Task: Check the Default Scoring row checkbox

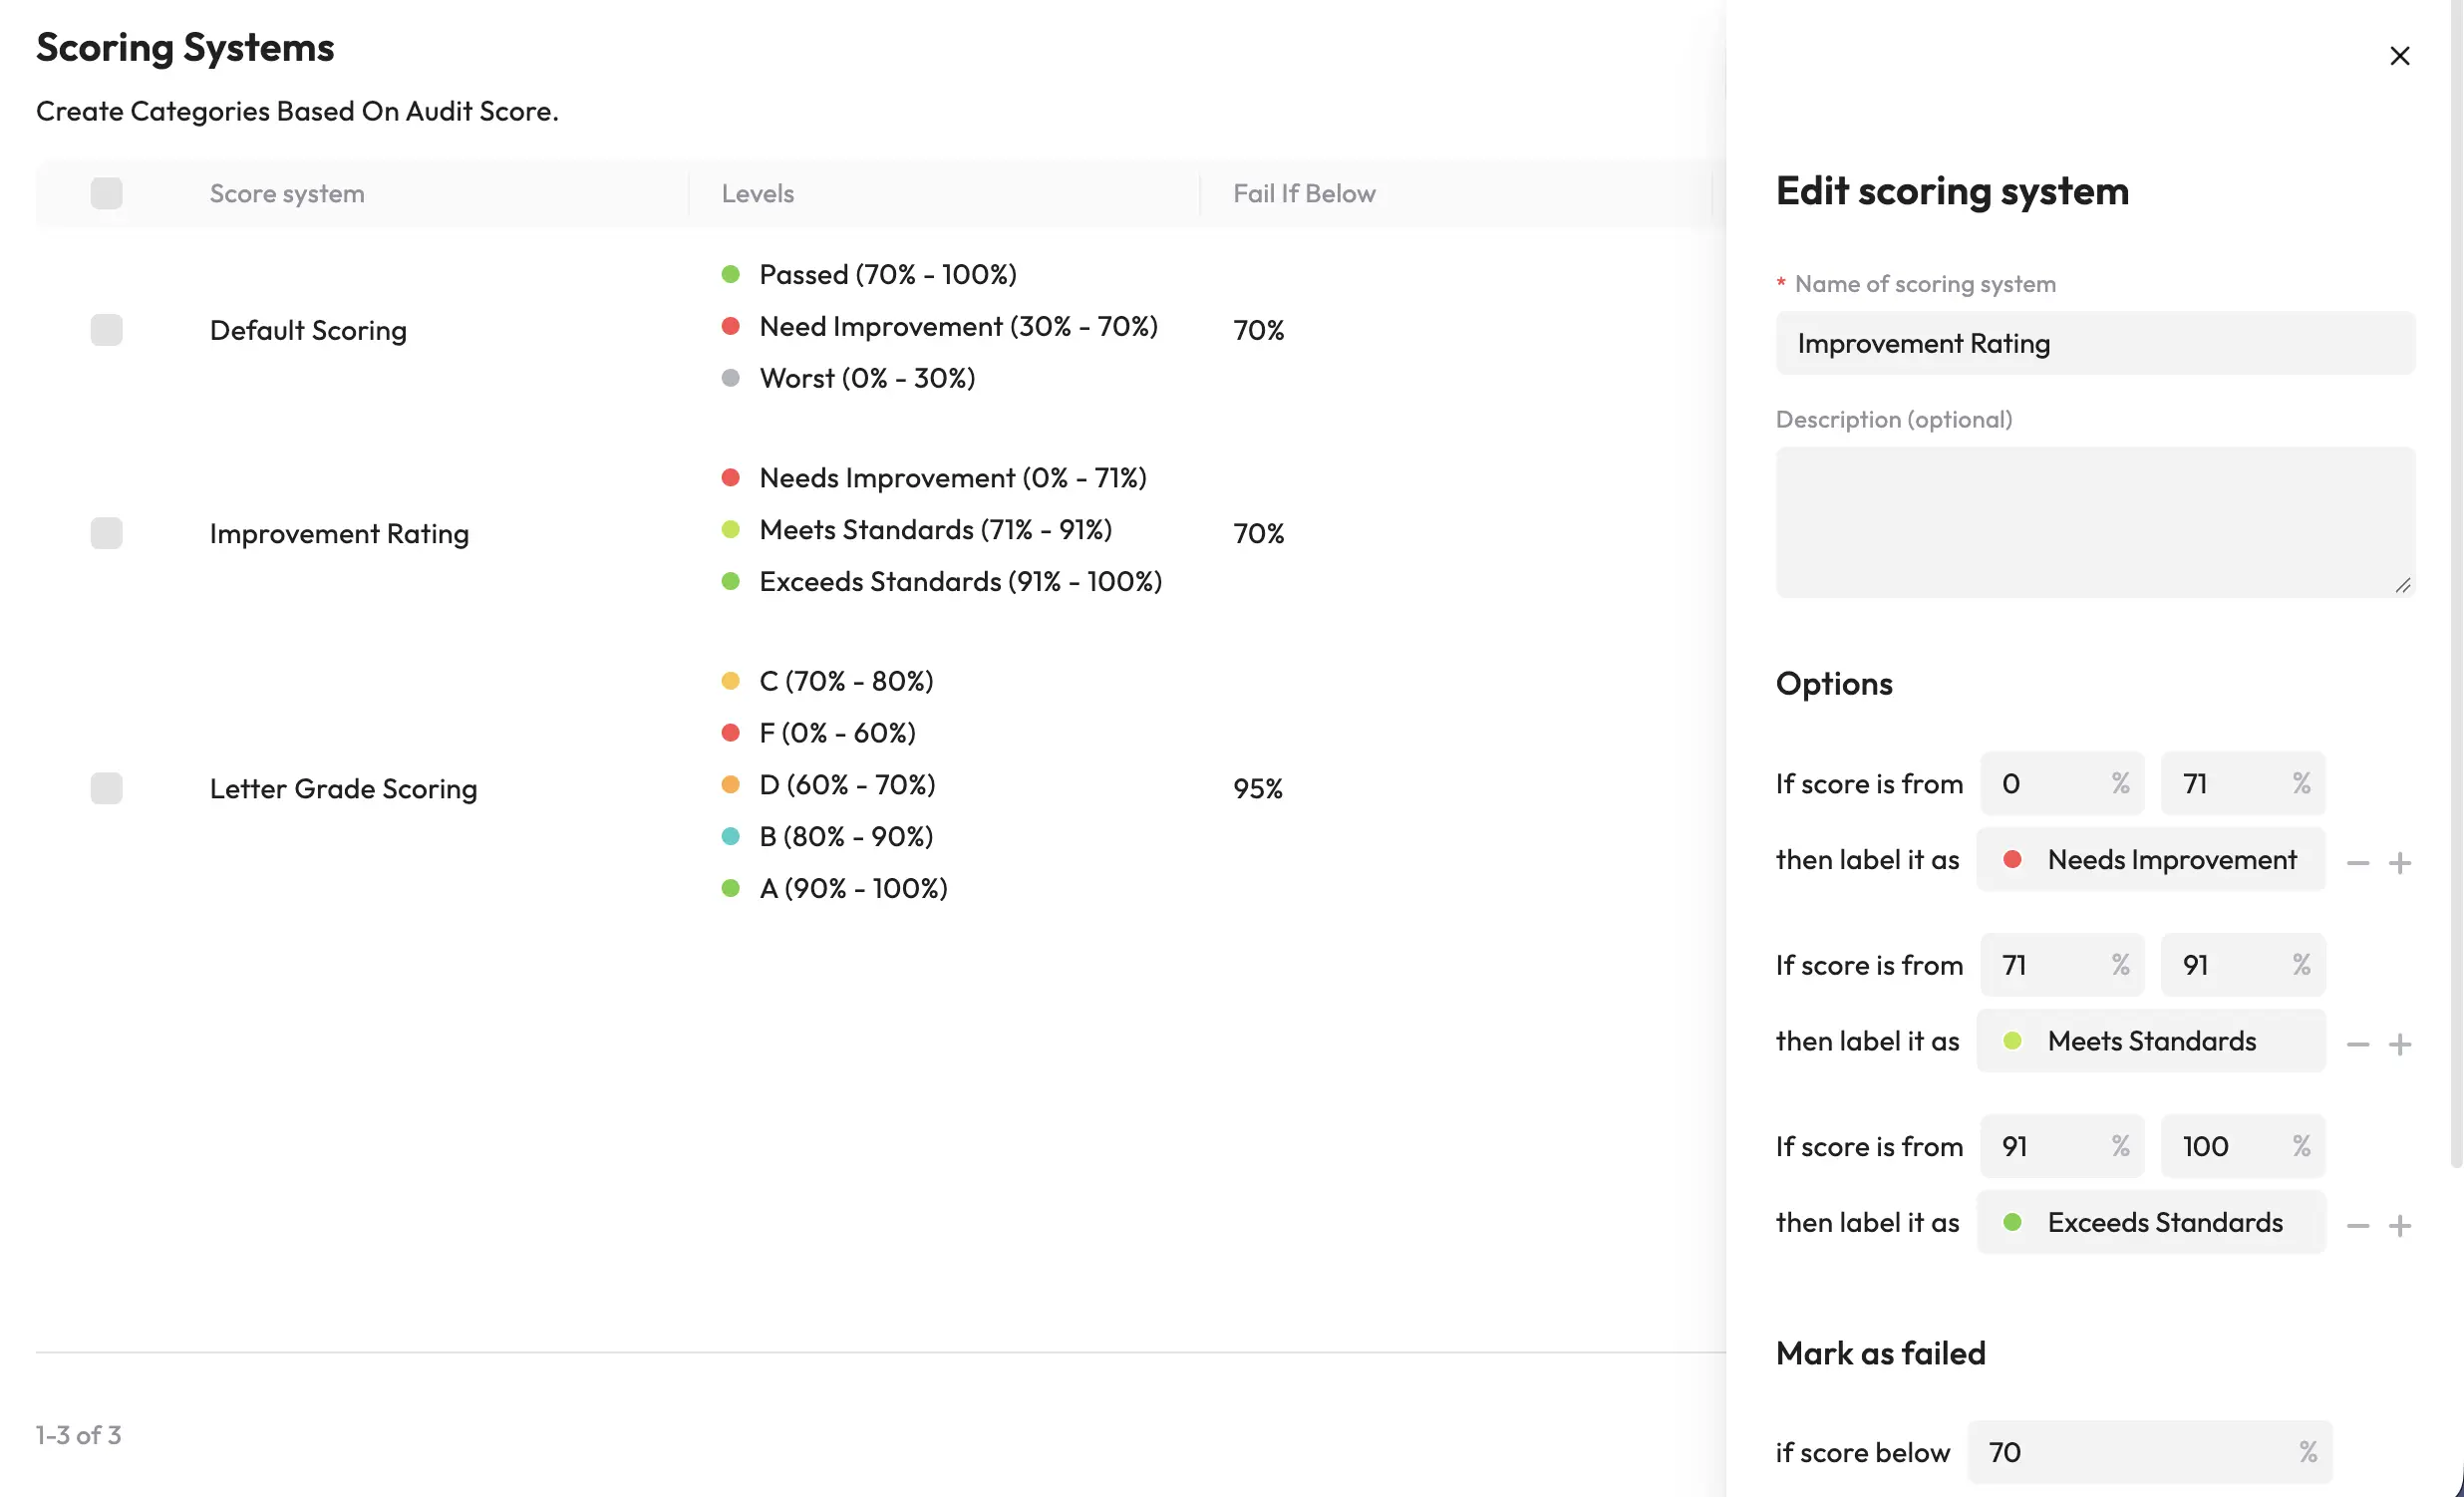Action: pyautogui.click(x=106, y=330)
